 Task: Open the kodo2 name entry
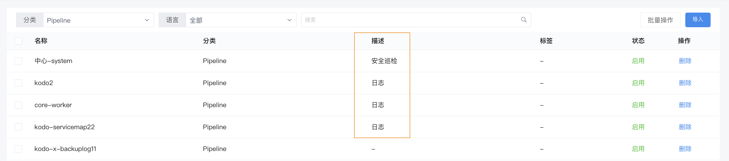[44, 83]
